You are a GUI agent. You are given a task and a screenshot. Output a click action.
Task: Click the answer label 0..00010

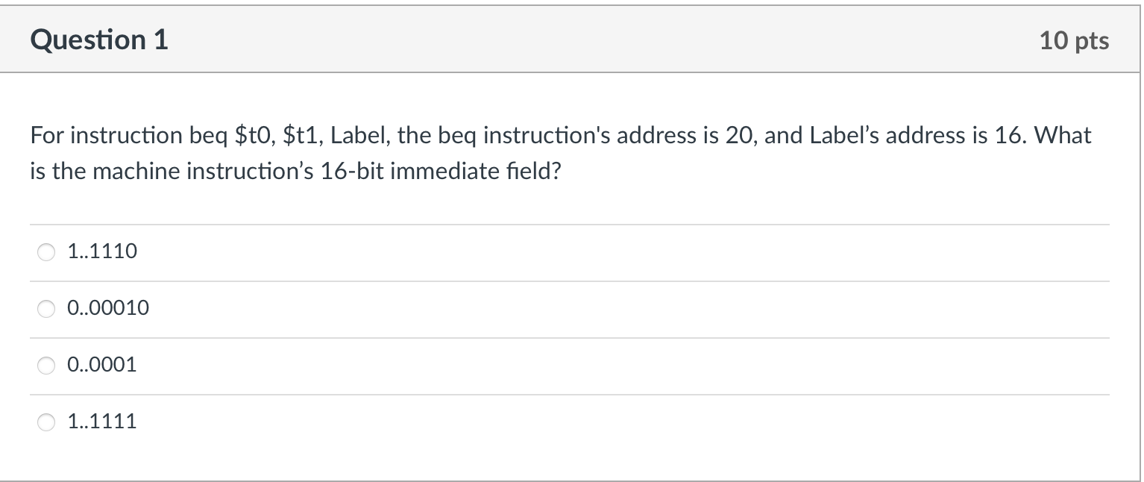[x=107, y=307]
